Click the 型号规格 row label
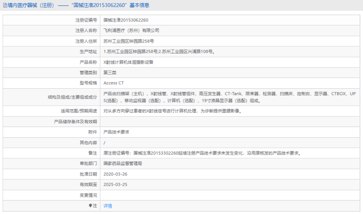Viewport: 363px width, 214px height. (x=88, y=83)
